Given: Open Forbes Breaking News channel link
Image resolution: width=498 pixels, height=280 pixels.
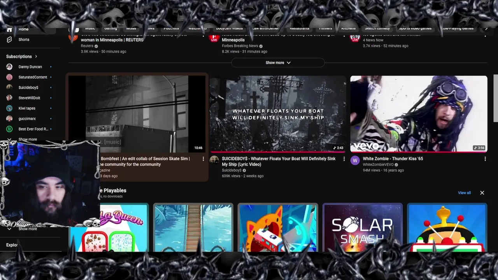Looking at the screenshot, I should pos(240,46).
